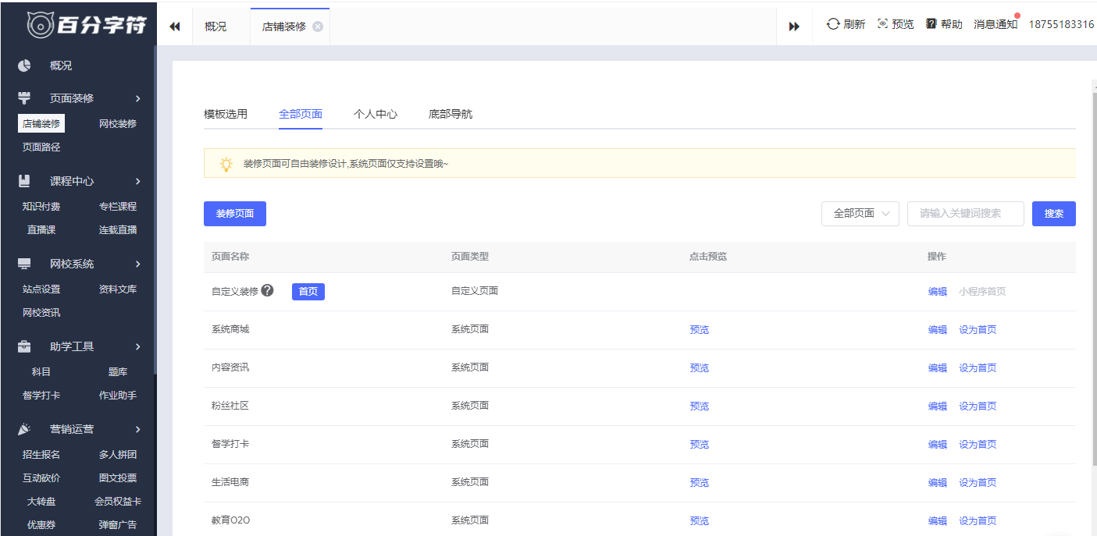This screenshot has height=536, width=1097.
Task: Open 多人拼团 in the sidebar
Action: click(x=118, y=454)
